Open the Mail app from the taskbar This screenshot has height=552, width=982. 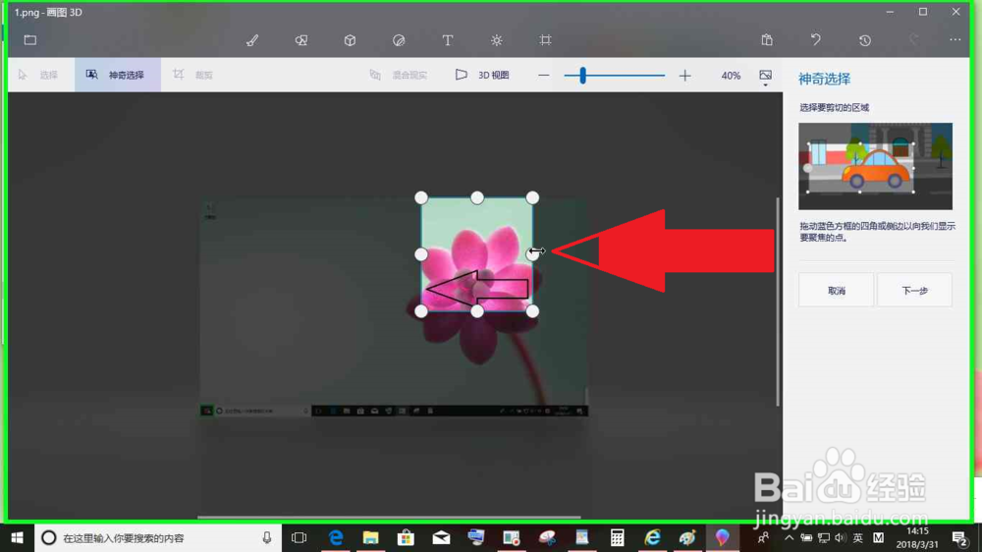(441, 537)
